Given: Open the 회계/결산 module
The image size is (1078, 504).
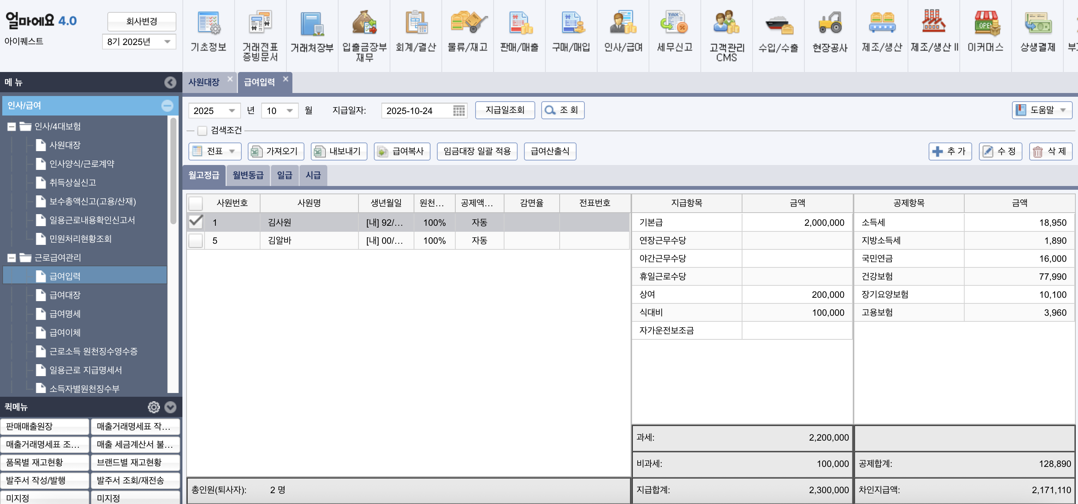Looking at the screenshot, I should click(416, 29).
